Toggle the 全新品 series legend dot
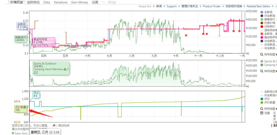 tap(262, 12)
